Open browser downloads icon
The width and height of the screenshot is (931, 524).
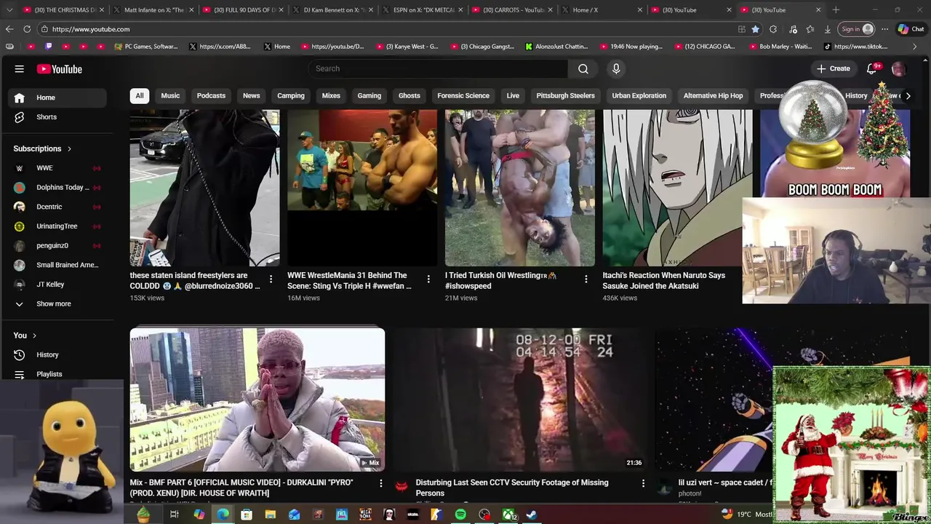[828, 29]
